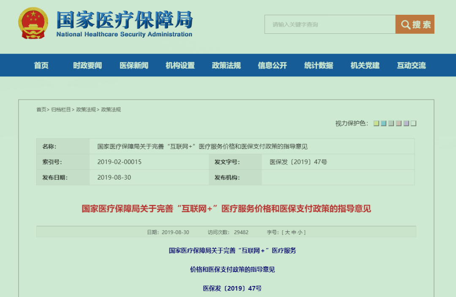Click the red article headline
The image size is (456, 297).
(x=226, y=209)
